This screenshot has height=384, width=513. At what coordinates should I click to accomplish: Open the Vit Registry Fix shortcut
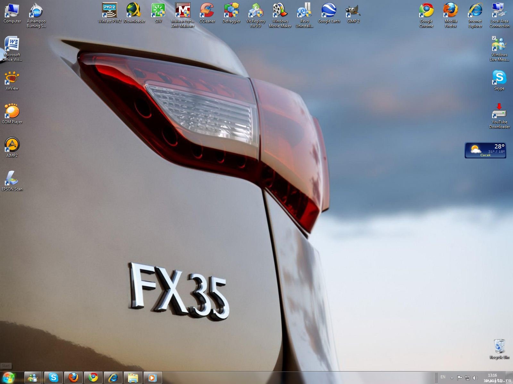[256, 15]
